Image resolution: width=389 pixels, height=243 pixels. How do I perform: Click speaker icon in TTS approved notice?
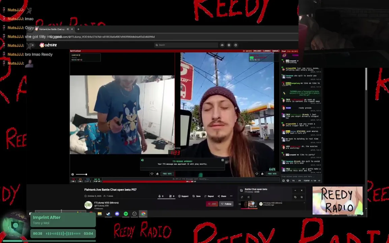pyautogui.click(x=142, y=160)
